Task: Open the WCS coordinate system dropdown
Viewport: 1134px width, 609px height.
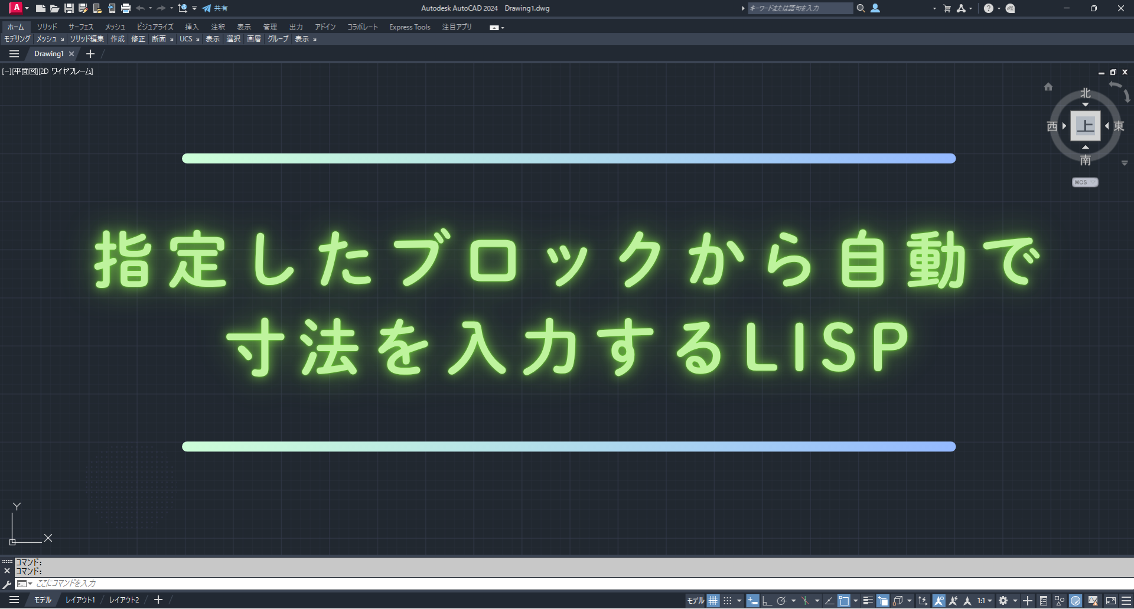Action: (1084, 182)
